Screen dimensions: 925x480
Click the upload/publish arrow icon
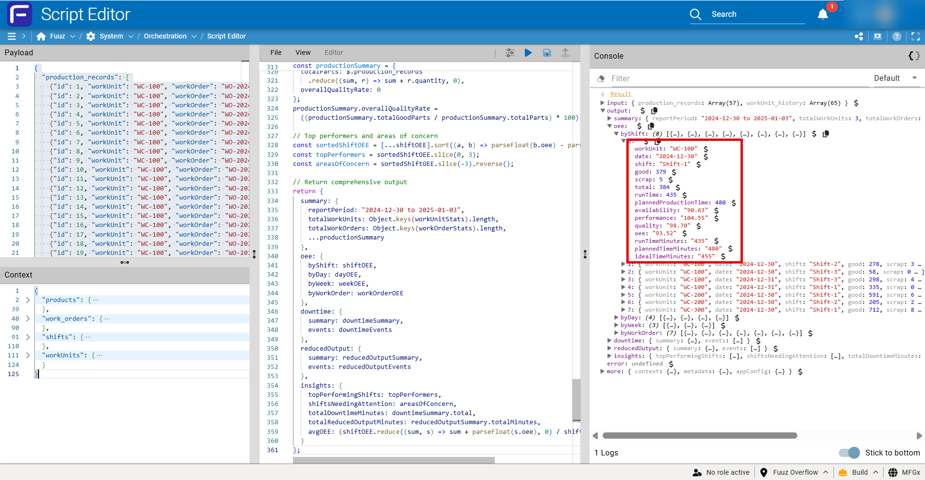(565, 52)
